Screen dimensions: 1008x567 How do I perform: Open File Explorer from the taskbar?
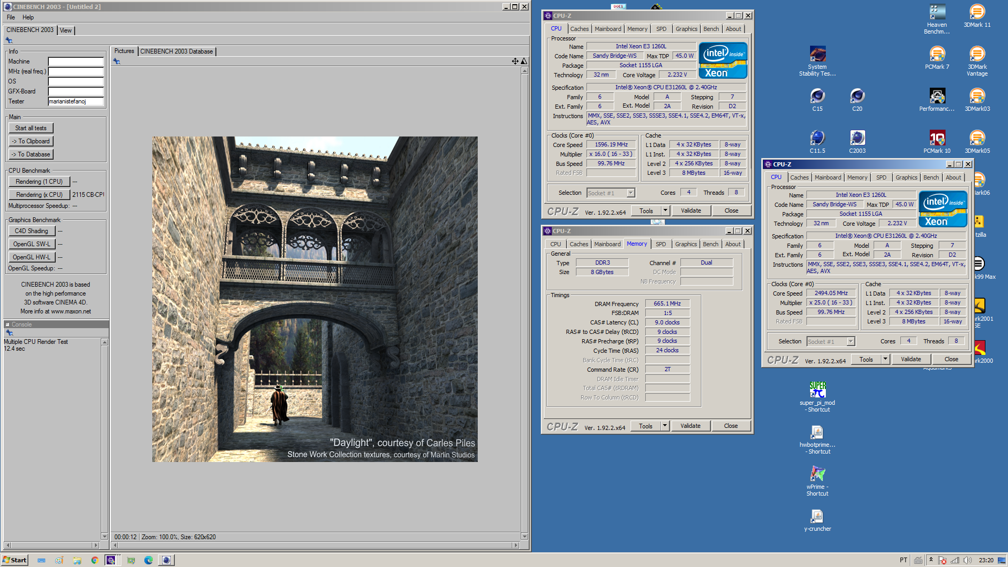click(x=77, y=560)
